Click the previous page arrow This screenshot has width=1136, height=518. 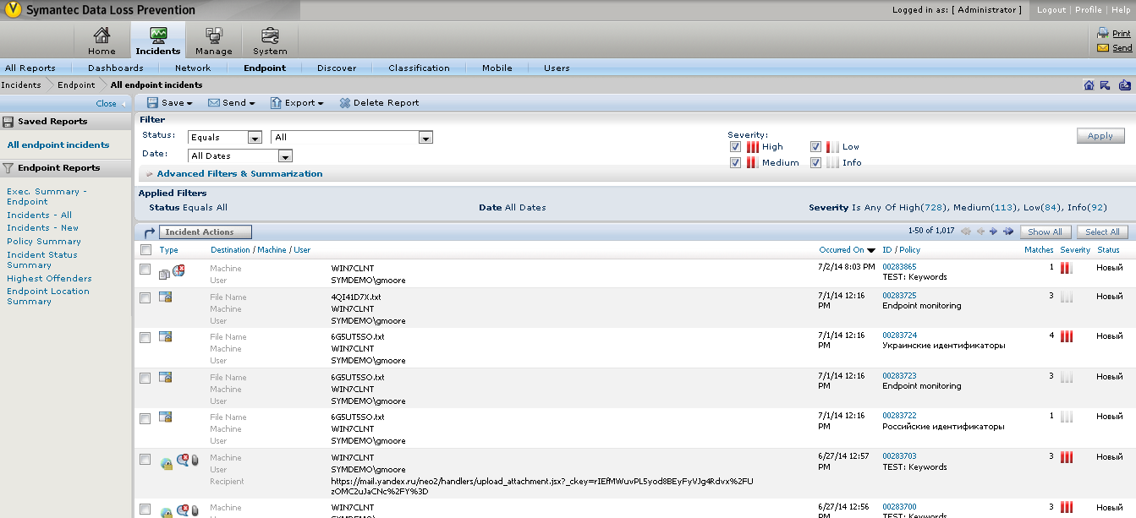click(x=981, y=231)
